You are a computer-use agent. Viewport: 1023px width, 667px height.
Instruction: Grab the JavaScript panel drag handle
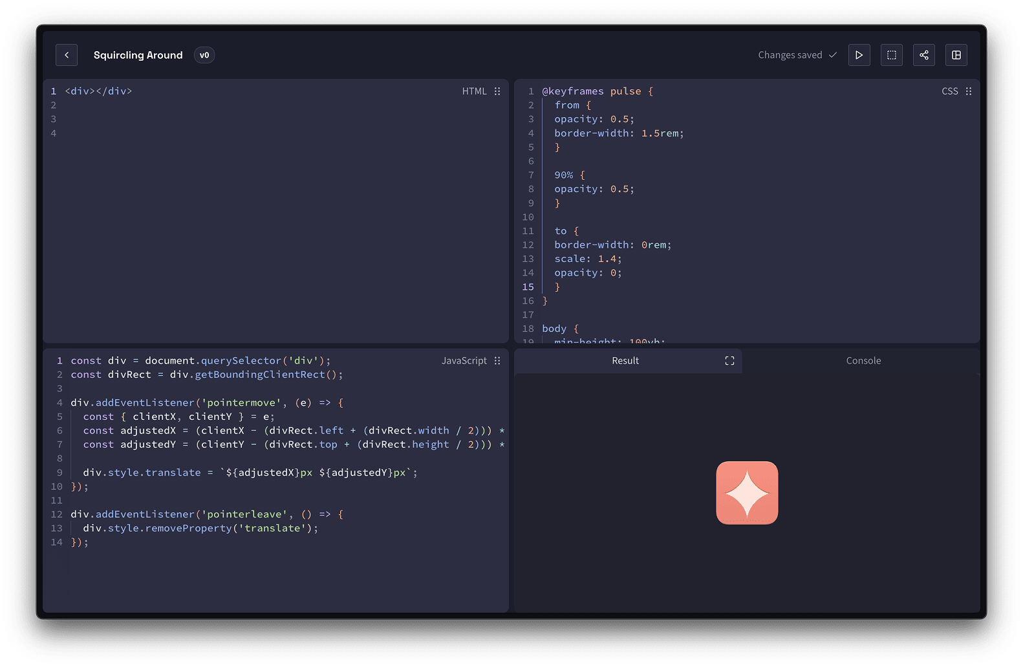497,361
